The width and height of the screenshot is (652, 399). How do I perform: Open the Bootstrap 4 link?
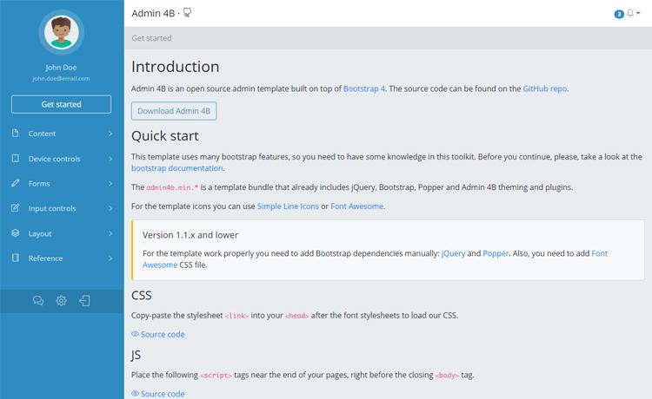coord(364,88)
